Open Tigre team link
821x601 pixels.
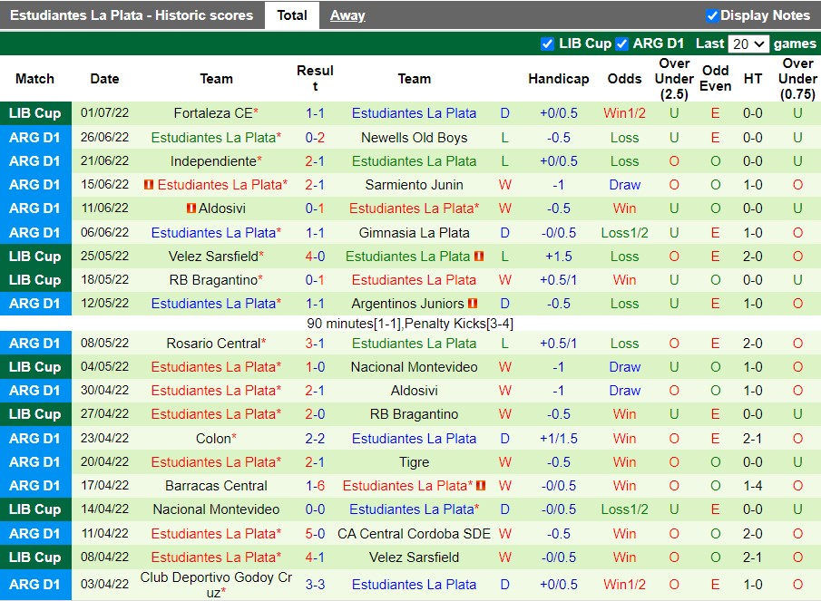click(415, 462)
